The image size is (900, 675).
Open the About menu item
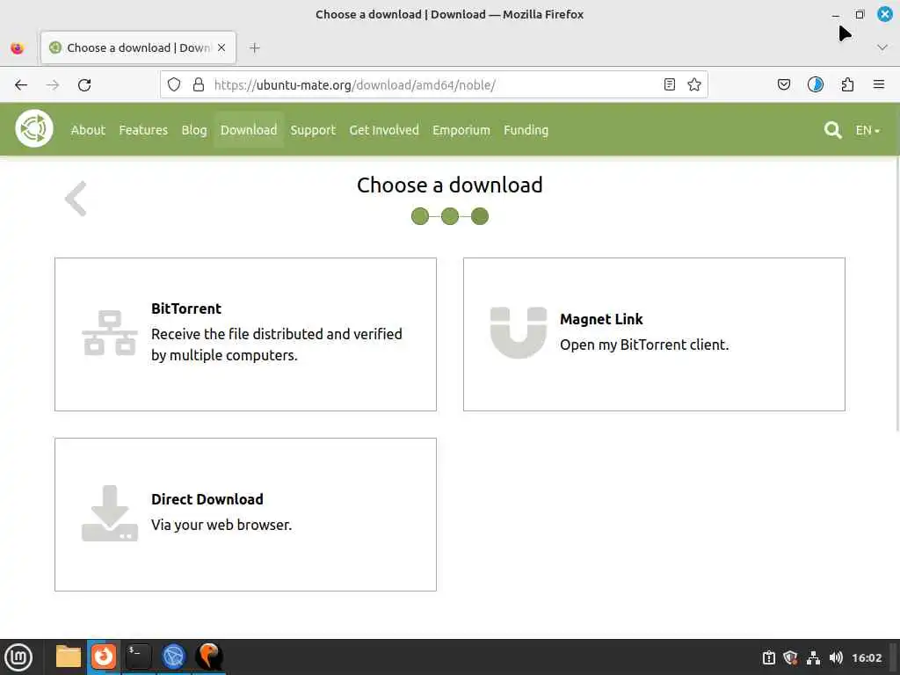tap(89, 130)
